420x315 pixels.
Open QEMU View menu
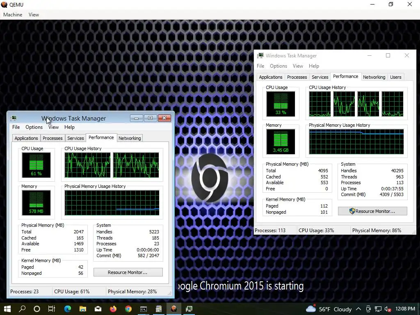point(34,15)
